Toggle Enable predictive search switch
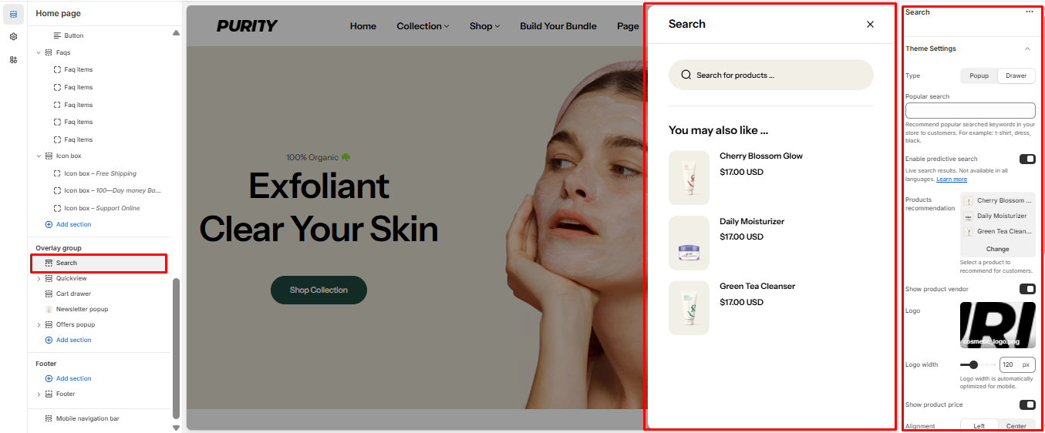 tap(1026, 159)
